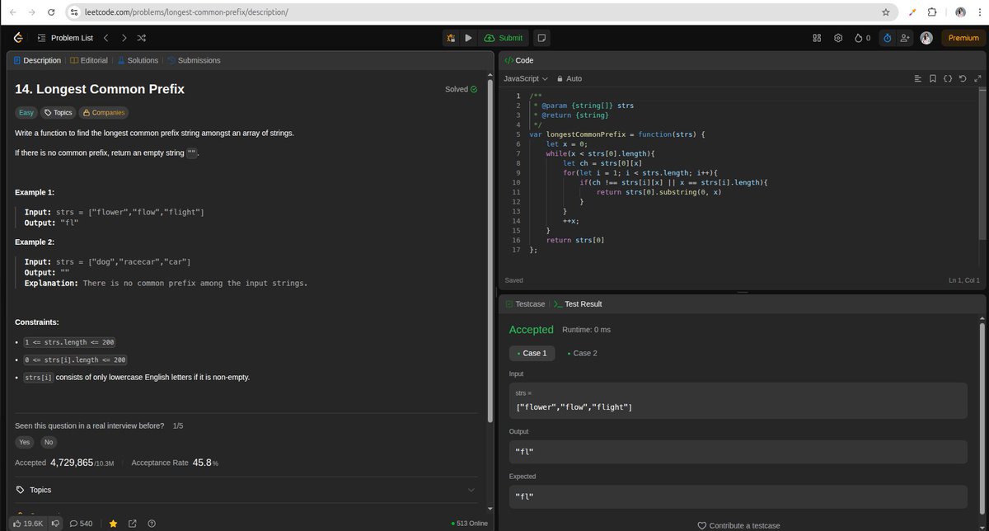Click the strs input value box

click(738, 401)
